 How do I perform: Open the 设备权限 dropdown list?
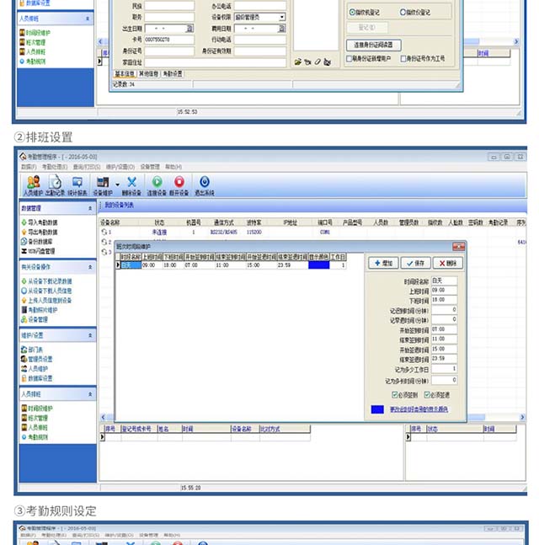tap(281, 17)
